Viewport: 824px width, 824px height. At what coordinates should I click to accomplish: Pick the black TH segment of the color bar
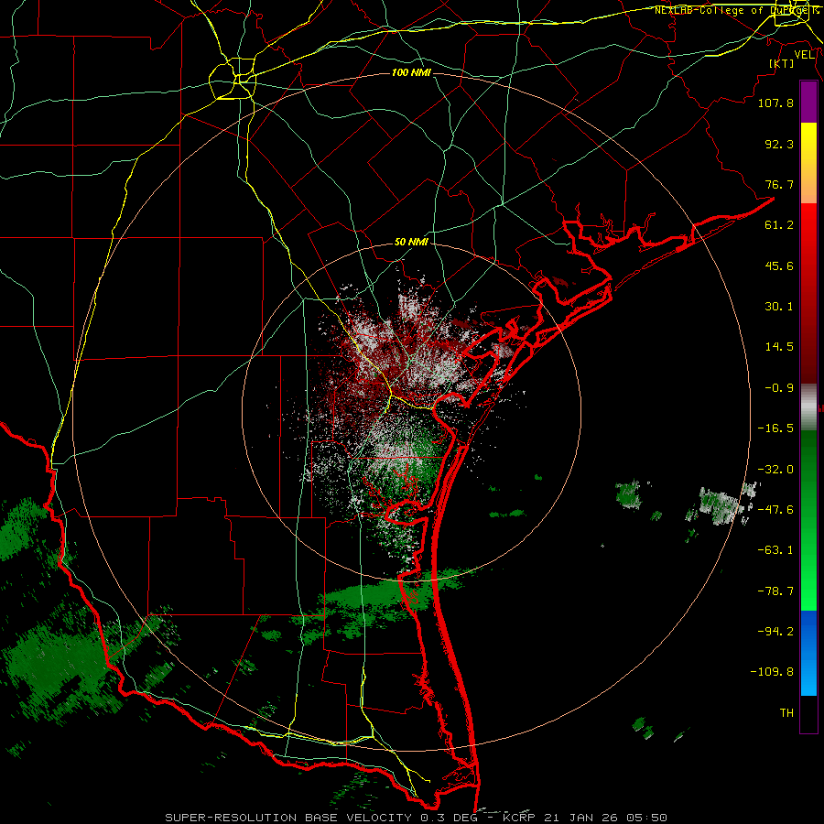[x=808, y=713]
